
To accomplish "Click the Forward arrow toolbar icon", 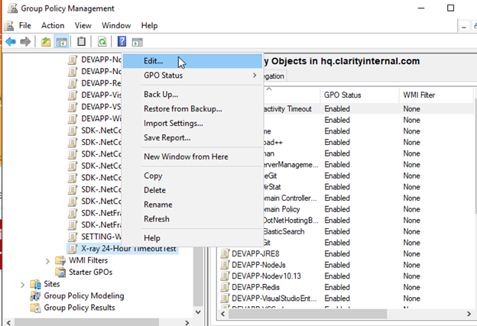I will [x=25, y=42].
